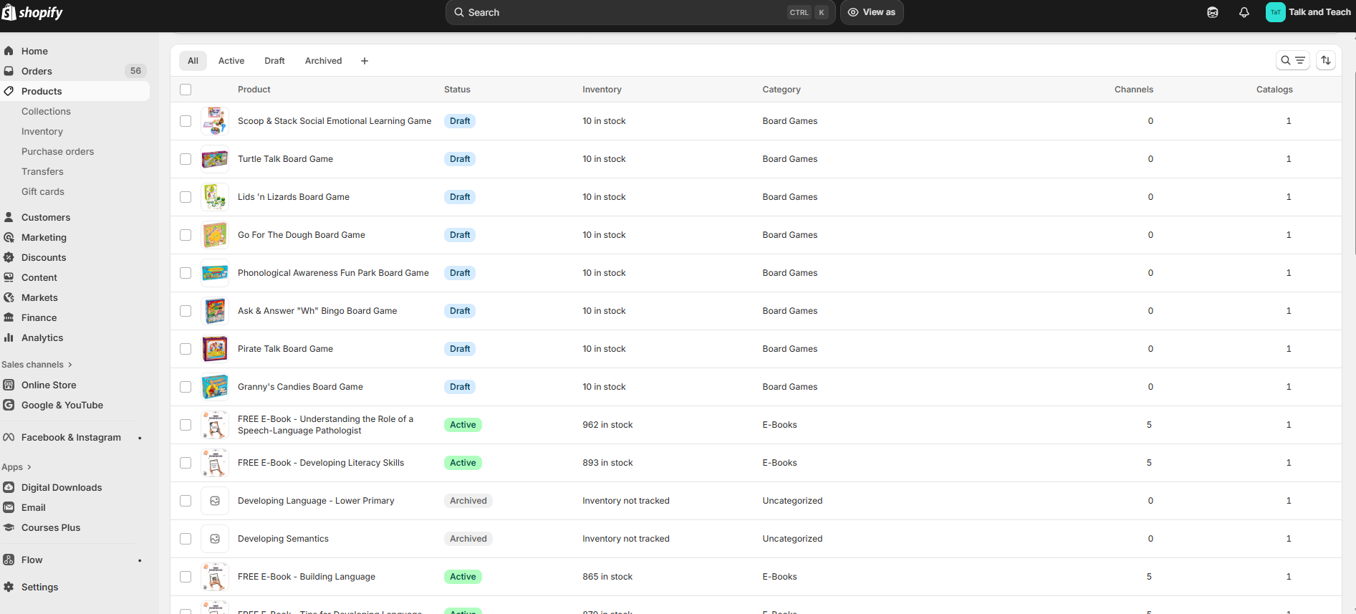Open the sort products button

pos(1326,60)
